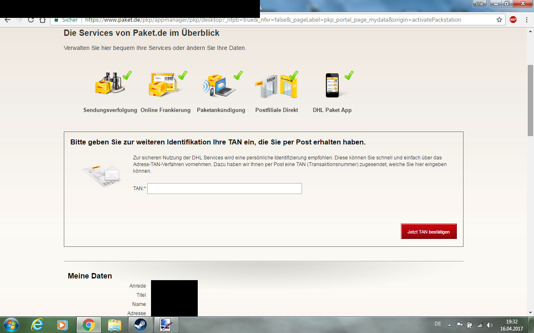Open the paint program on taskbar

166,325
